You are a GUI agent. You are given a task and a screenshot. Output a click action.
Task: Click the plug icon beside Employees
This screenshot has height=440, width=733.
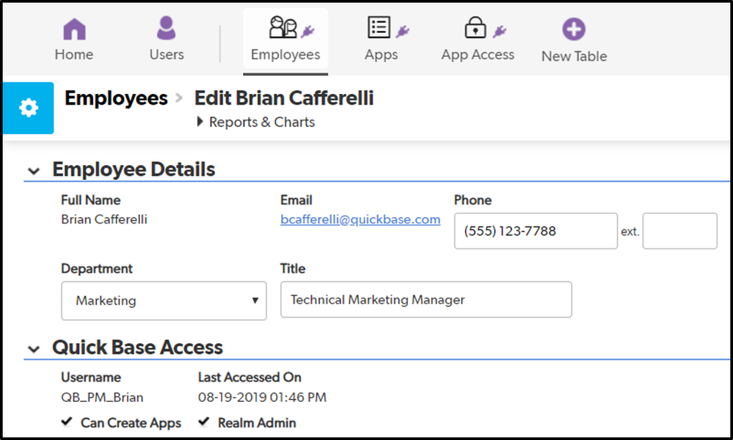(x=307, y=32)
